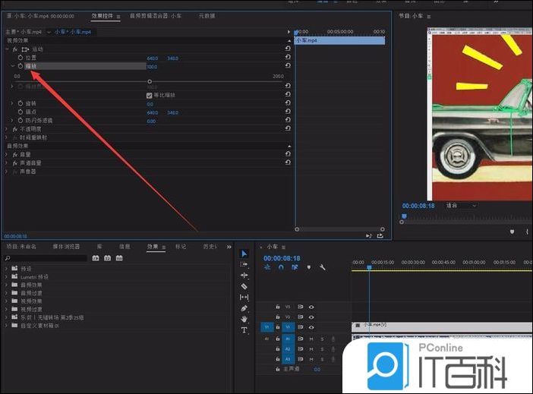The image size is (533, 394).
Task: Pick the Ripple Edit tool
Action: (x=244, y=275)
